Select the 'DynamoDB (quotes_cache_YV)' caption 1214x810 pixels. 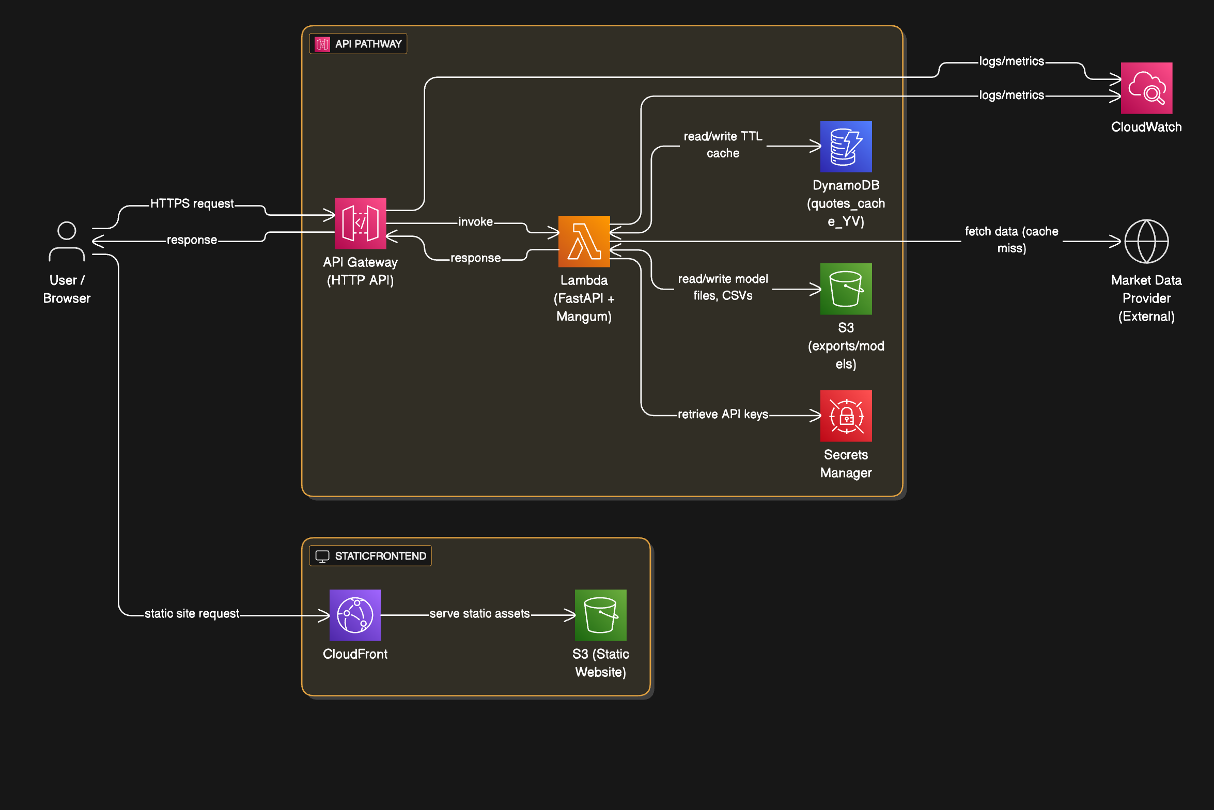pyautogui.click(x=846, y=203)
